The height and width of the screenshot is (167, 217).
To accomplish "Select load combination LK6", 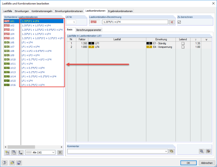I will (34, 42).
